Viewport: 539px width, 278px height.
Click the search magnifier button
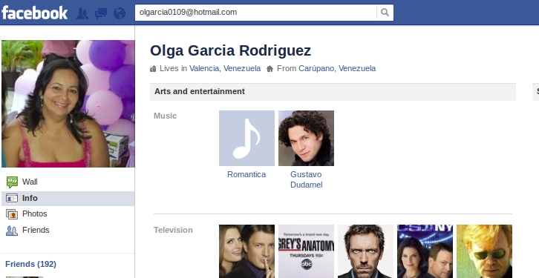(385, 13)
